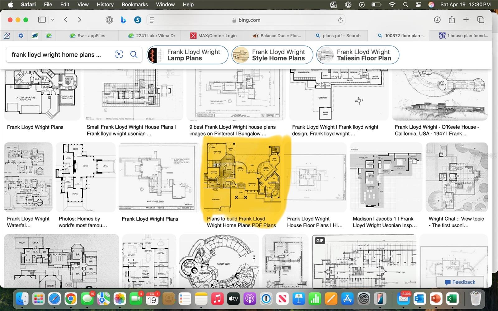
Task: Open Podcasts app from the Dock
Action: pyautogui.click(x=250, y=299)
